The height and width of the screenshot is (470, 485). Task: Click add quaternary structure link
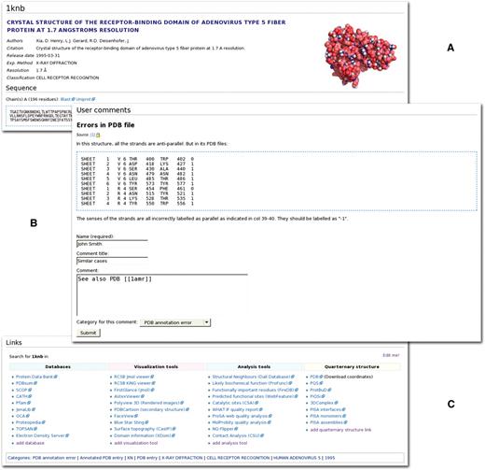[x=340, y=430]
